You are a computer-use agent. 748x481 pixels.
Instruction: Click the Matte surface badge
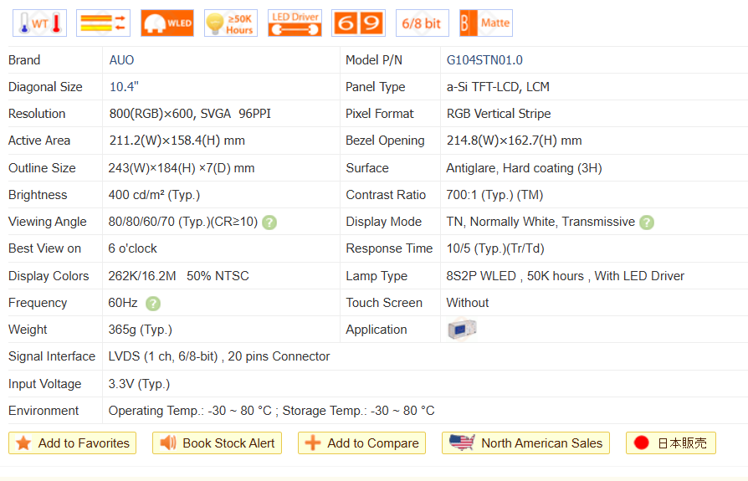[x=485, y=23]
